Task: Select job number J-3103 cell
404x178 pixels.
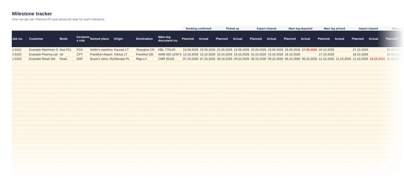Action: pos(17,59)
